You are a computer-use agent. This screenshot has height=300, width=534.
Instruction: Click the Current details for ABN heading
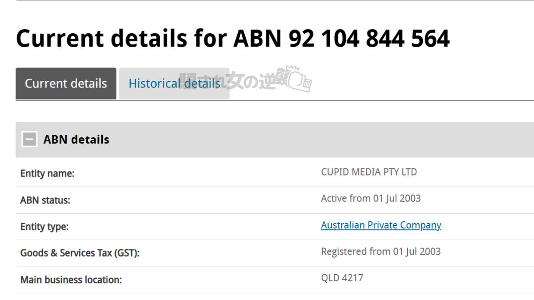233,38
